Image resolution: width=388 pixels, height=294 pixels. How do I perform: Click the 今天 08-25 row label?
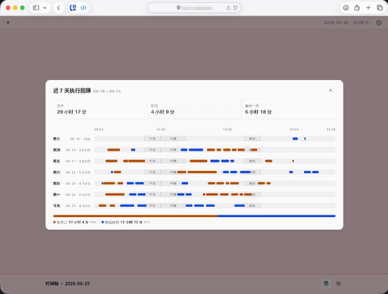click(71, 206)
